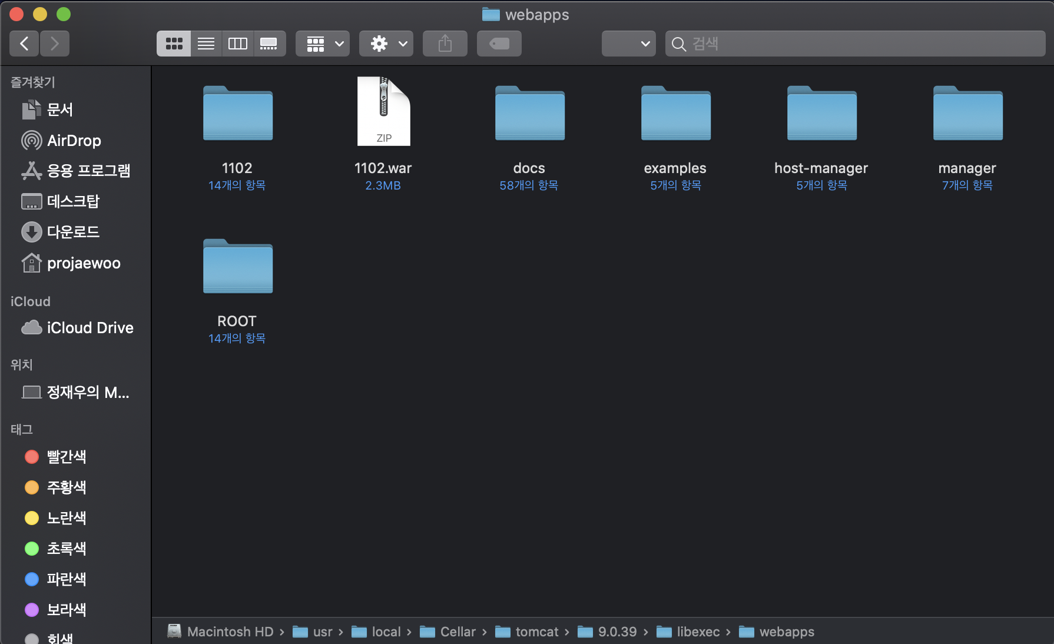This screenshot has height=644, width=1054.
Task: Click the webapps title folder icon
Action: pyautogui.click(x=491, y=14)
